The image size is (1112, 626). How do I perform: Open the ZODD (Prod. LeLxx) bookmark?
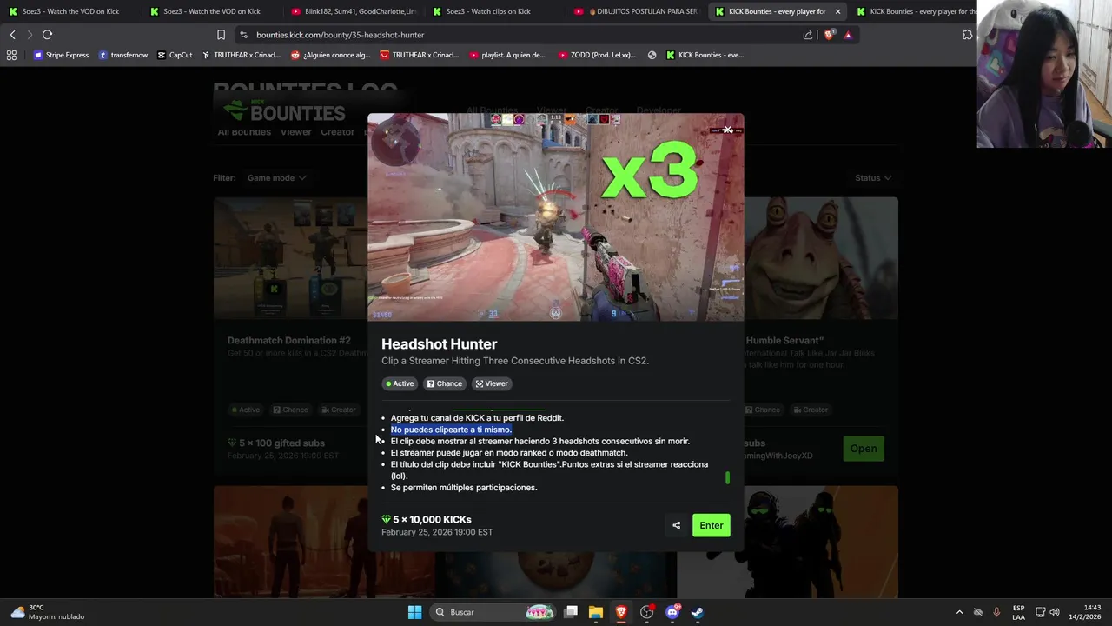pos(597,55)
